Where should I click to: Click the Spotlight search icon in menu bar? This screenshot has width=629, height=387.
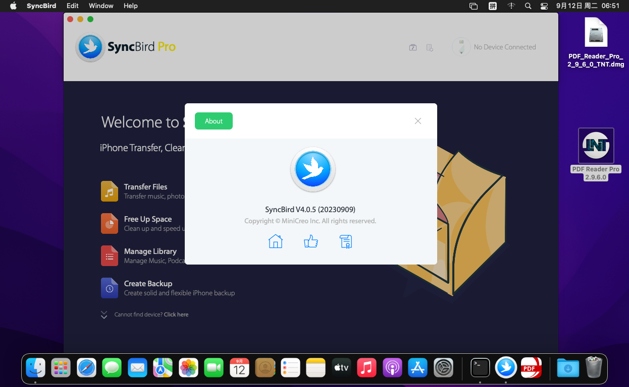[x=528, y=6]
